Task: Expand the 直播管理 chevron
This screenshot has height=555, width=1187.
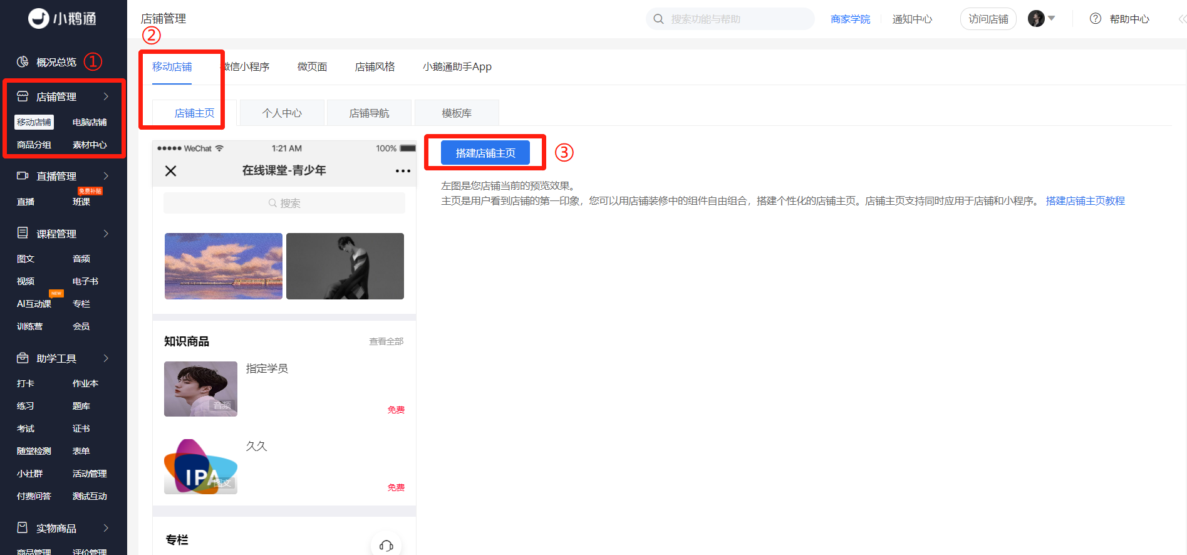Action: click(x=106, y=176)
